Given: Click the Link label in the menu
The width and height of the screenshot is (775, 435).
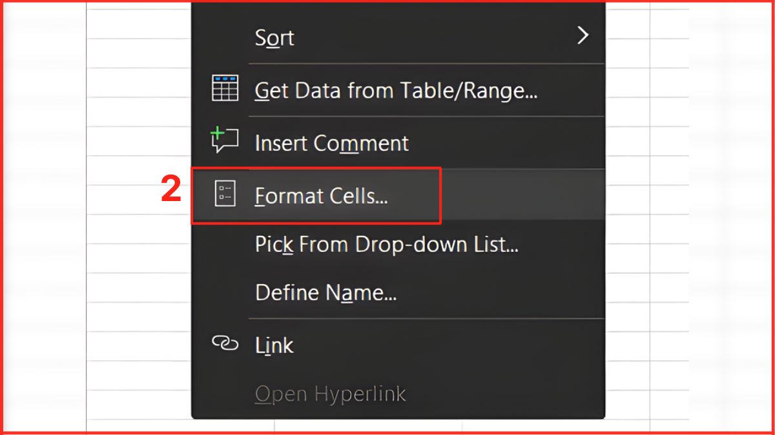Looking at the screenshot, I should [x=274, y=345].
